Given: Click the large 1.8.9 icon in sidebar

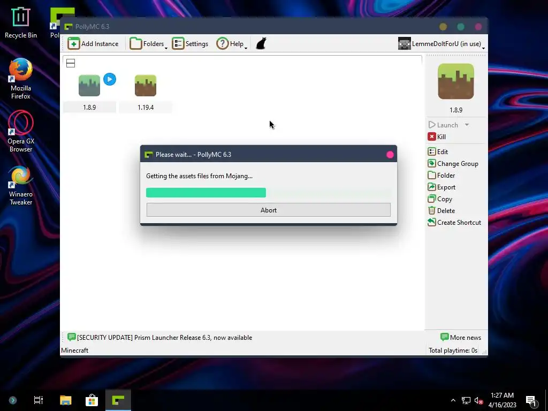Looking at the screenshot, I should [456, 81].
